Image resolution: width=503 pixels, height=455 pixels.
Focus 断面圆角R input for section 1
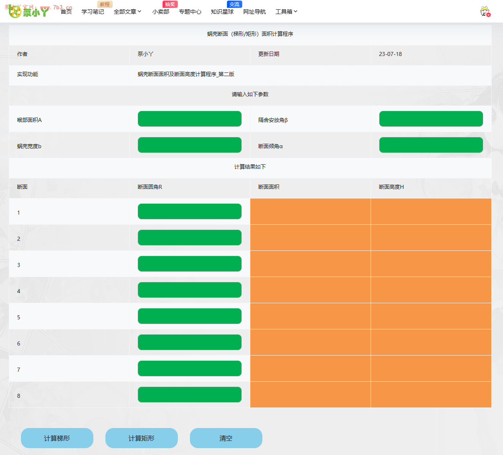pyautogui.click(x=190, y=211)
